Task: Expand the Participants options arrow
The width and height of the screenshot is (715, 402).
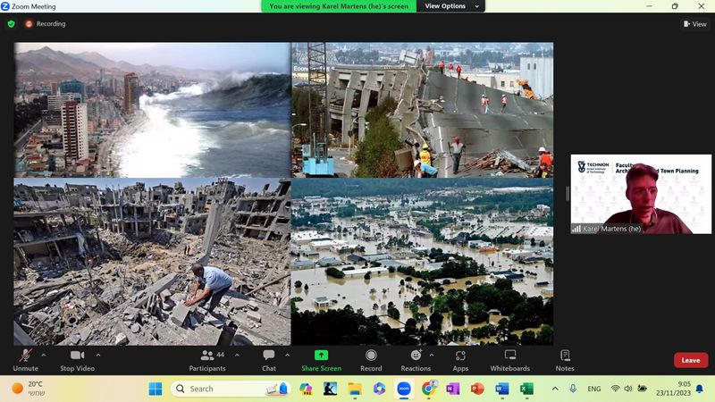Action: (237, 355)
